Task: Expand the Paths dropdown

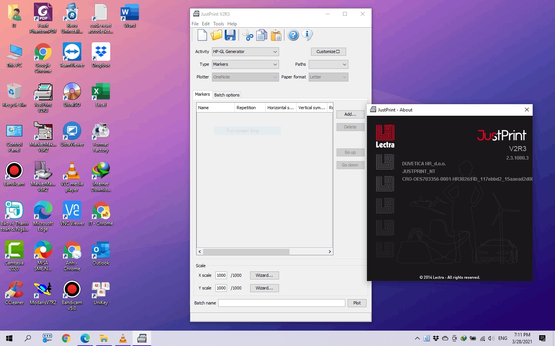Action: 328,64
